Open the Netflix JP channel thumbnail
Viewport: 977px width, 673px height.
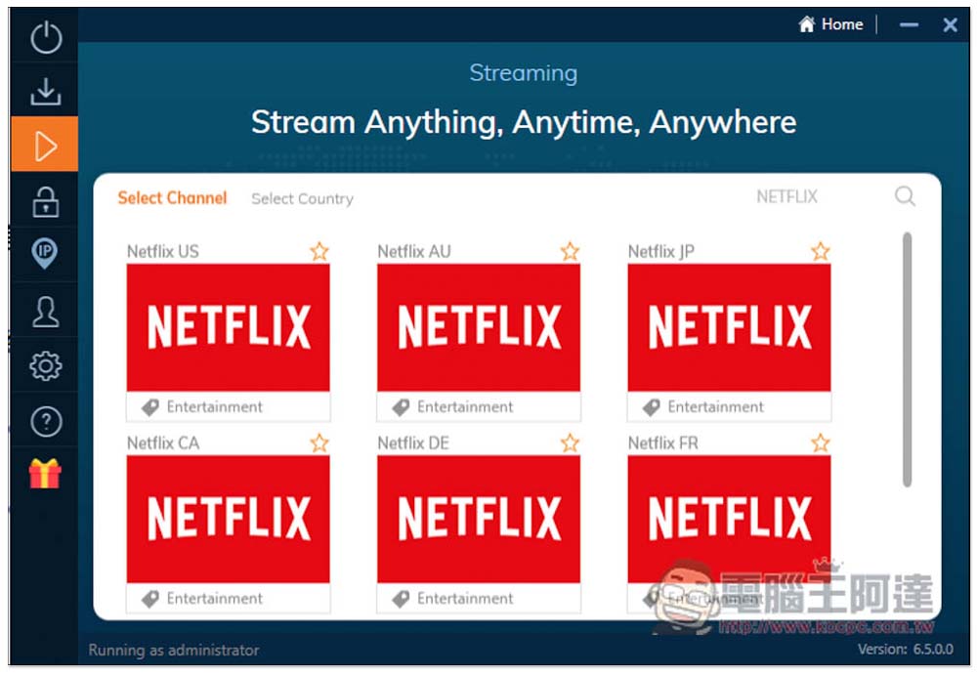[729, 328]
